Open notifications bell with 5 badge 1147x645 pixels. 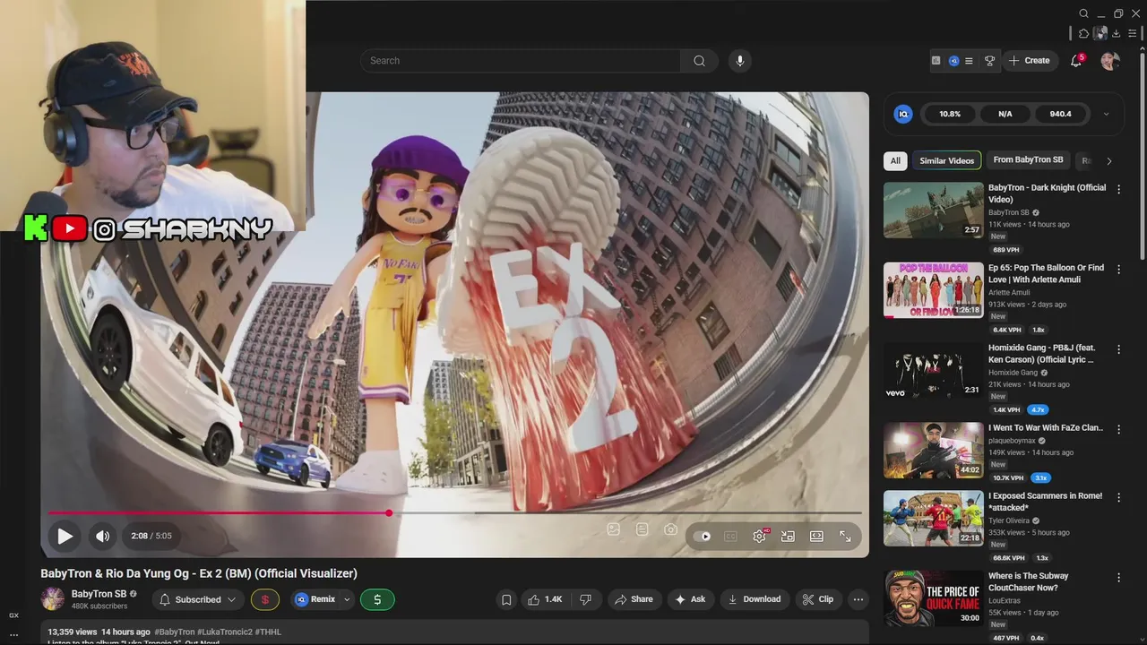tap(1076, 61)
